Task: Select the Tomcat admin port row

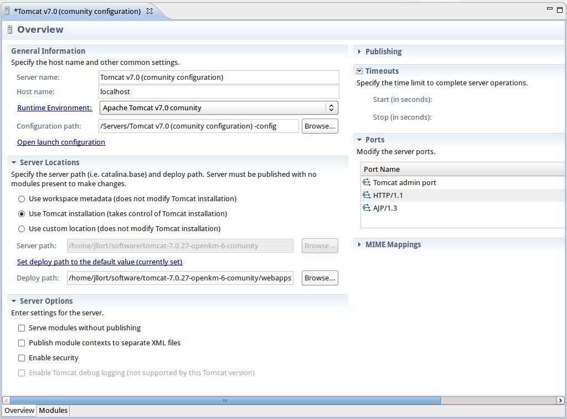Action: [463, 182]
